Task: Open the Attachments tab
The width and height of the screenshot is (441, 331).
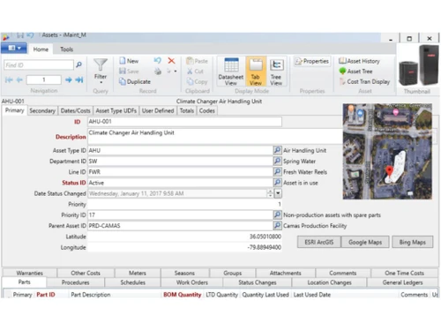Action: 286,273
